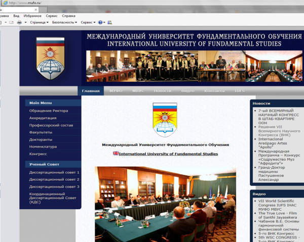
Task: Open the Конгресс link in sidebar
Action: point(38,154)
